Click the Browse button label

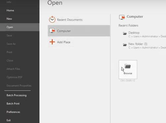coord(128,73)
